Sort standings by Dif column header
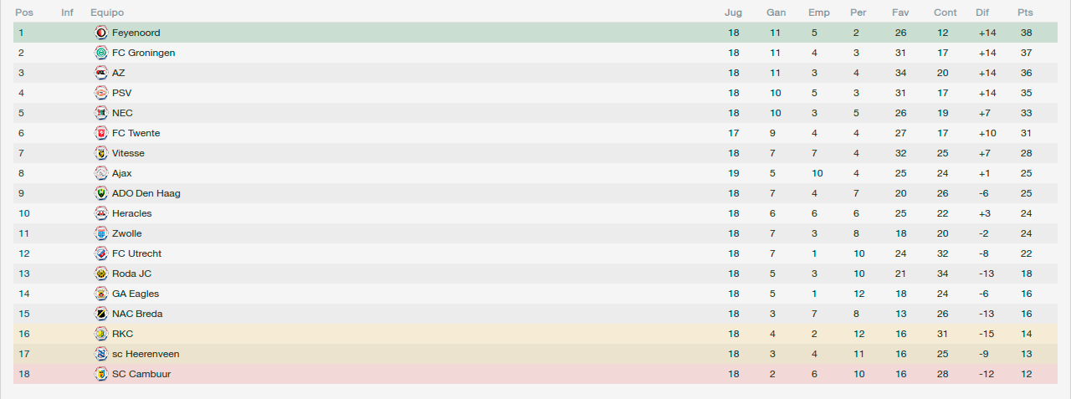 982,13
